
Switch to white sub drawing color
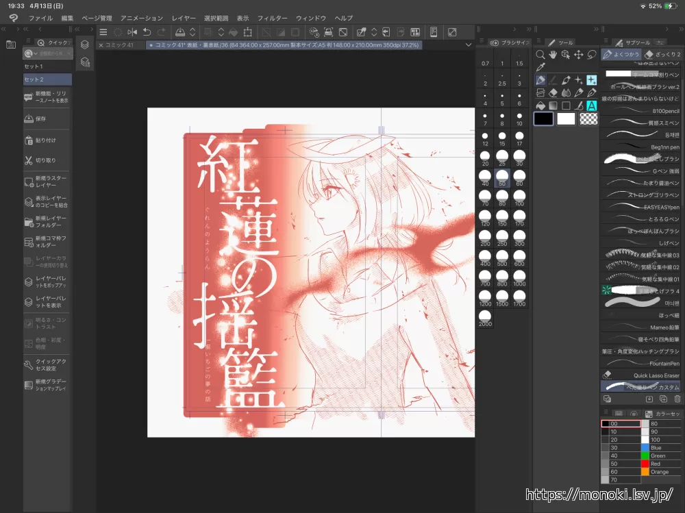coord(565,119)
